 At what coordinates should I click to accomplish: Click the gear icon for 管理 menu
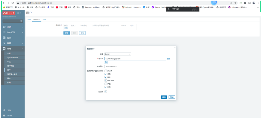pos(4,49)
